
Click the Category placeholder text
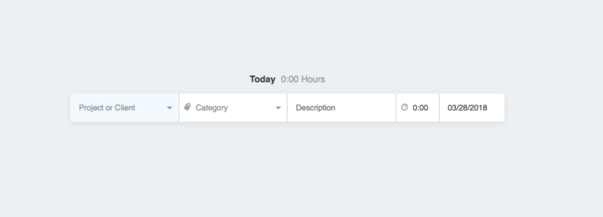click(212, 108)
